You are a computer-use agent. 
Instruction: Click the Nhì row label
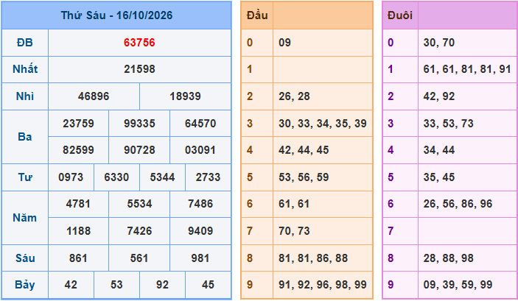[x=25, y=96]
